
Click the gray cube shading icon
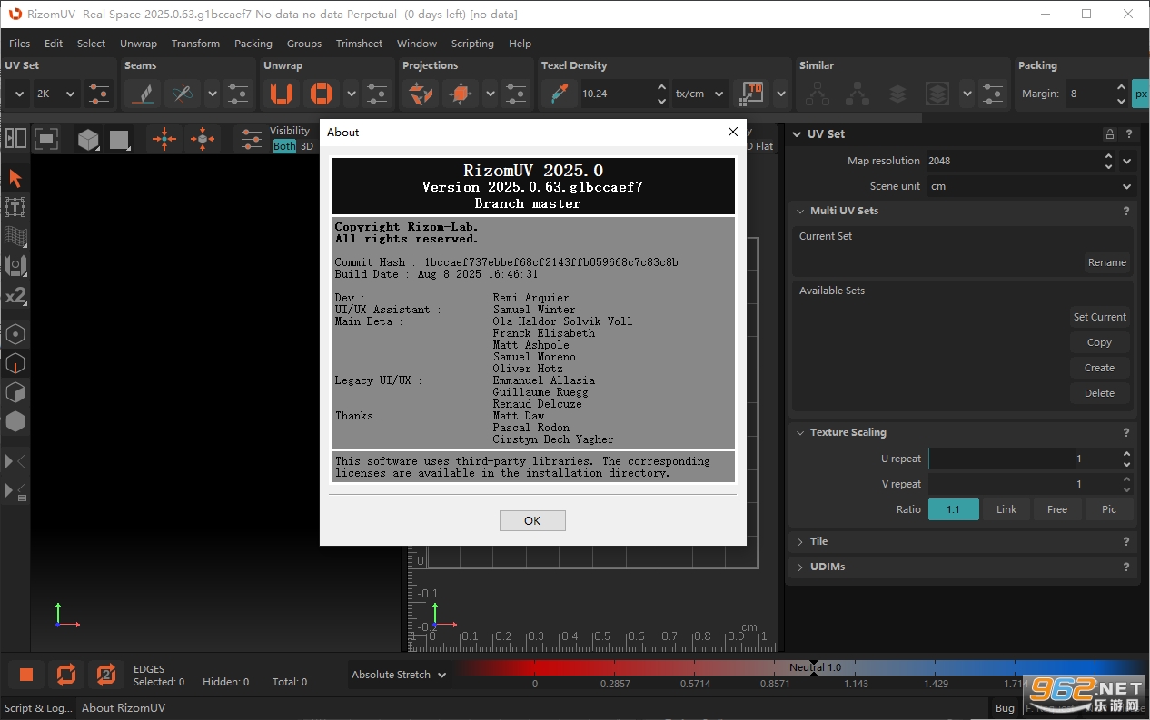click(88, 139)
